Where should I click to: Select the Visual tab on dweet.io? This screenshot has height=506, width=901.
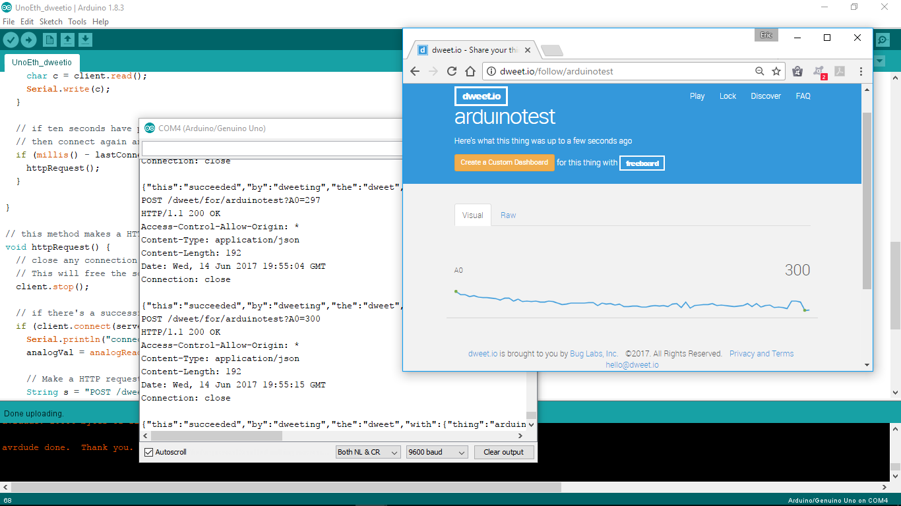coord(472,215)
